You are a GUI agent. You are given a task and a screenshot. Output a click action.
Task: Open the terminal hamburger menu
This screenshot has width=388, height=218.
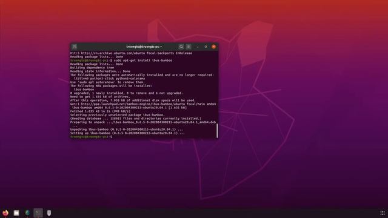click(x=189, y=47)
